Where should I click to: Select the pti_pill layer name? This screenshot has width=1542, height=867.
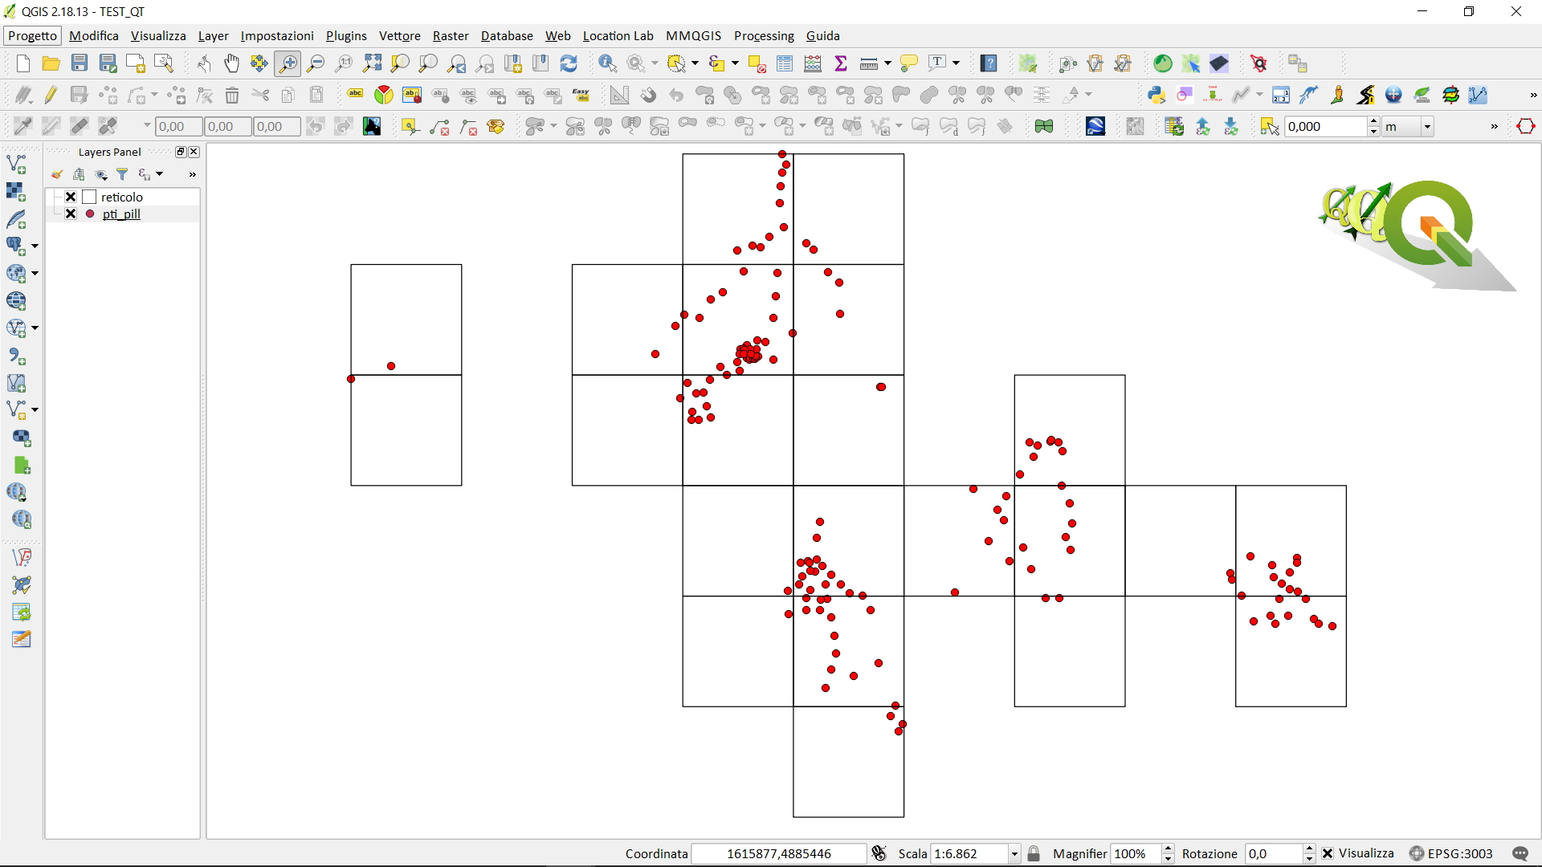coord(121,214)
